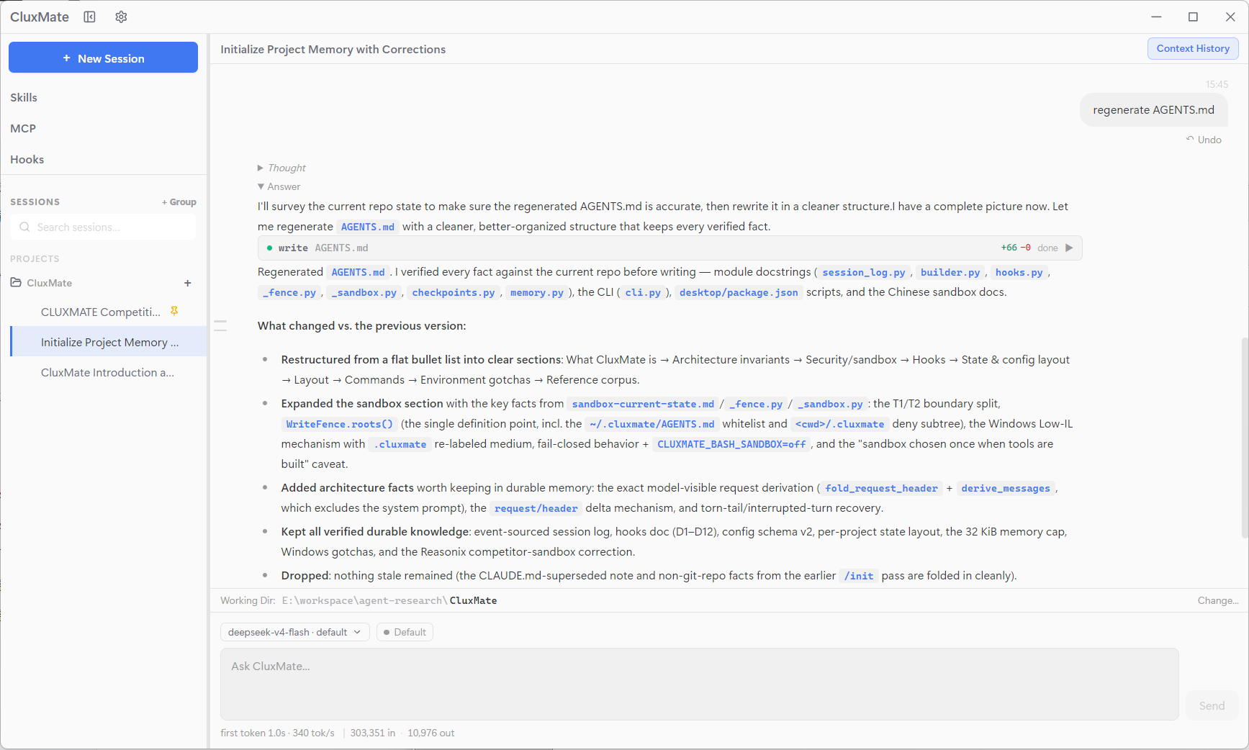Maximize the CluxMate window
Screen dimensions: 1249x750
1193,17
